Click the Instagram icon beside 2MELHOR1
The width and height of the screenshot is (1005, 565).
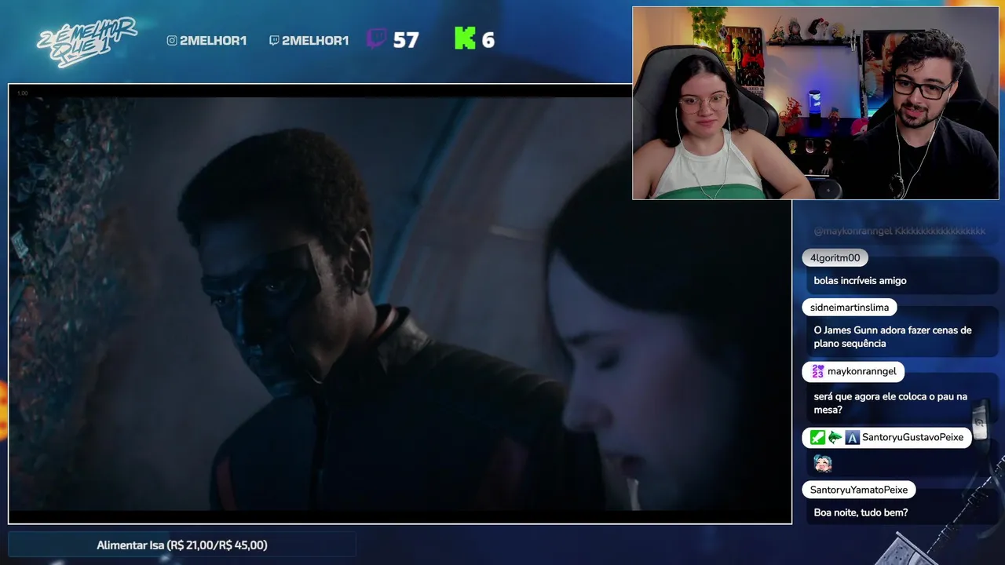point(172,40)
